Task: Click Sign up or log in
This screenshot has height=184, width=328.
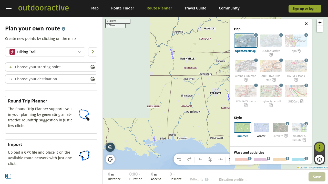Action: tap(305, 8)
